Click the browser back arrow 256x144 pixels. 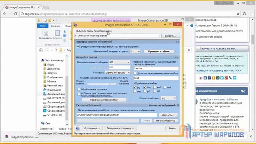click(x=4, y=14)
